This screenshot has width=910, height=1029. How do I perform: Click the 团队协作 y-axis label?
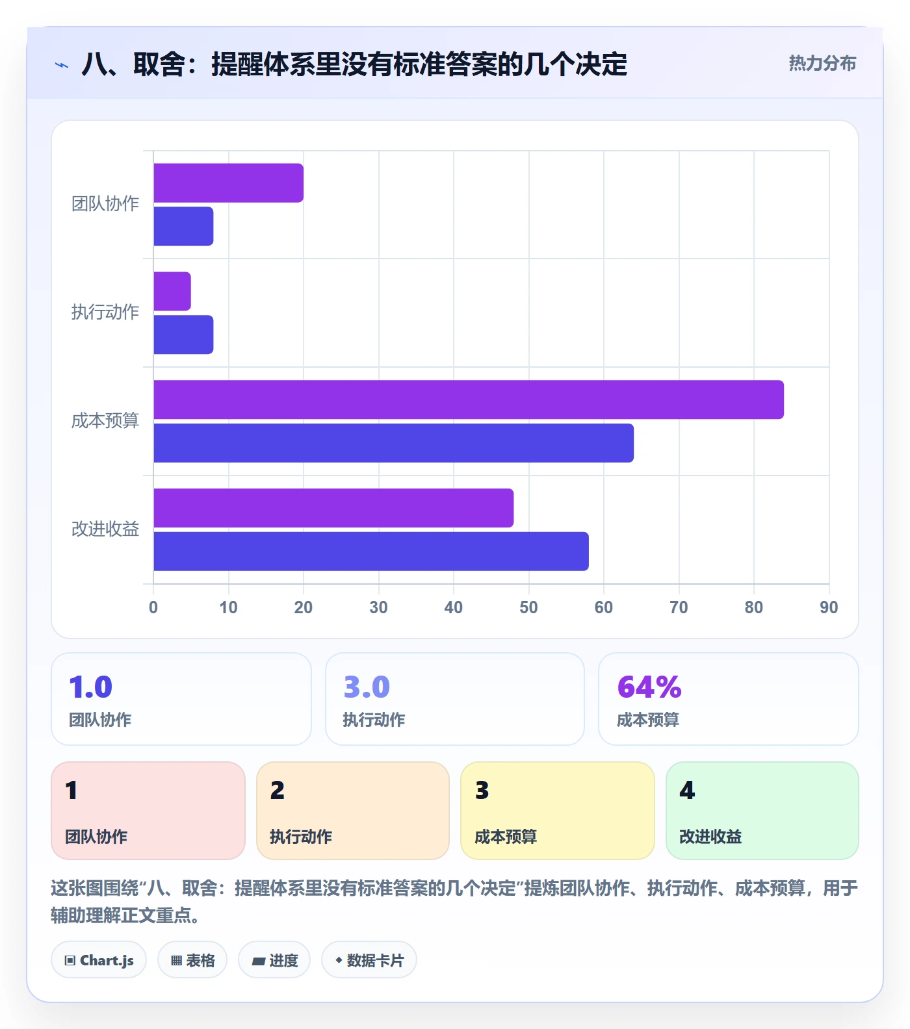[x=105, y=204]
